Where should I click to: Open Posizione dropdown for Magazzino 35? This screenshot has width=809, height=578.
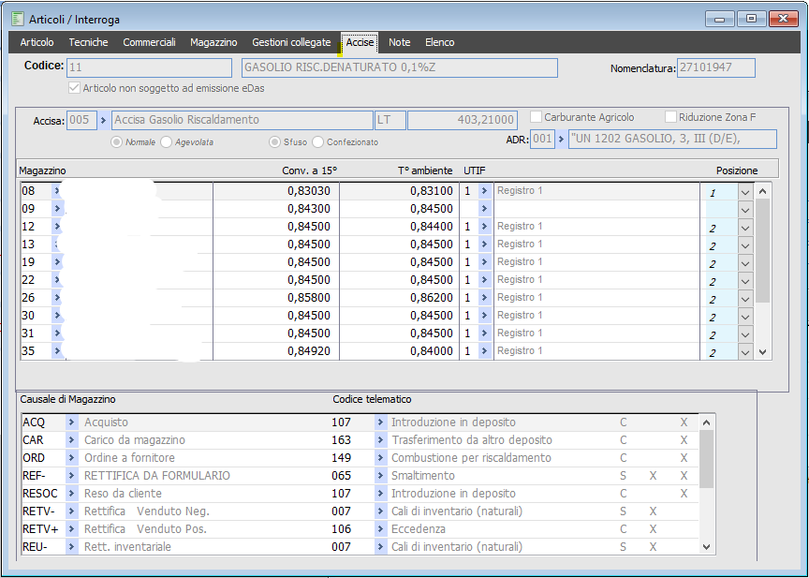tap(745, 352)
